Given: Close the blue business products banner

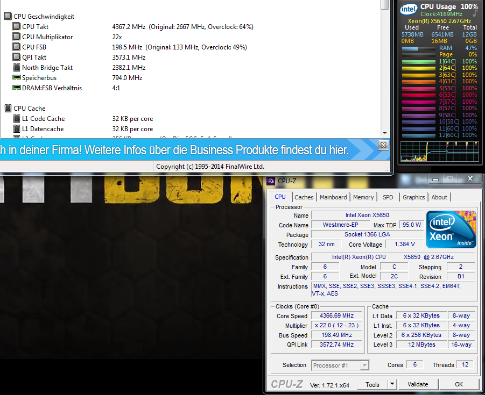Looking at the screenshot, I should click(x=383, y=145).
